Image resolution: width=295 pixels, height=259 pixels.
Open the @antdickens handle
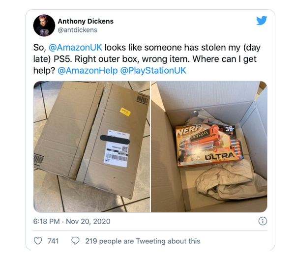78,30
